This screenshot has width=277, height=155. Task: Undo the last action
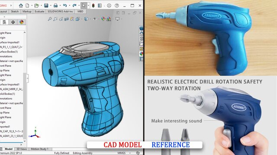65,6
